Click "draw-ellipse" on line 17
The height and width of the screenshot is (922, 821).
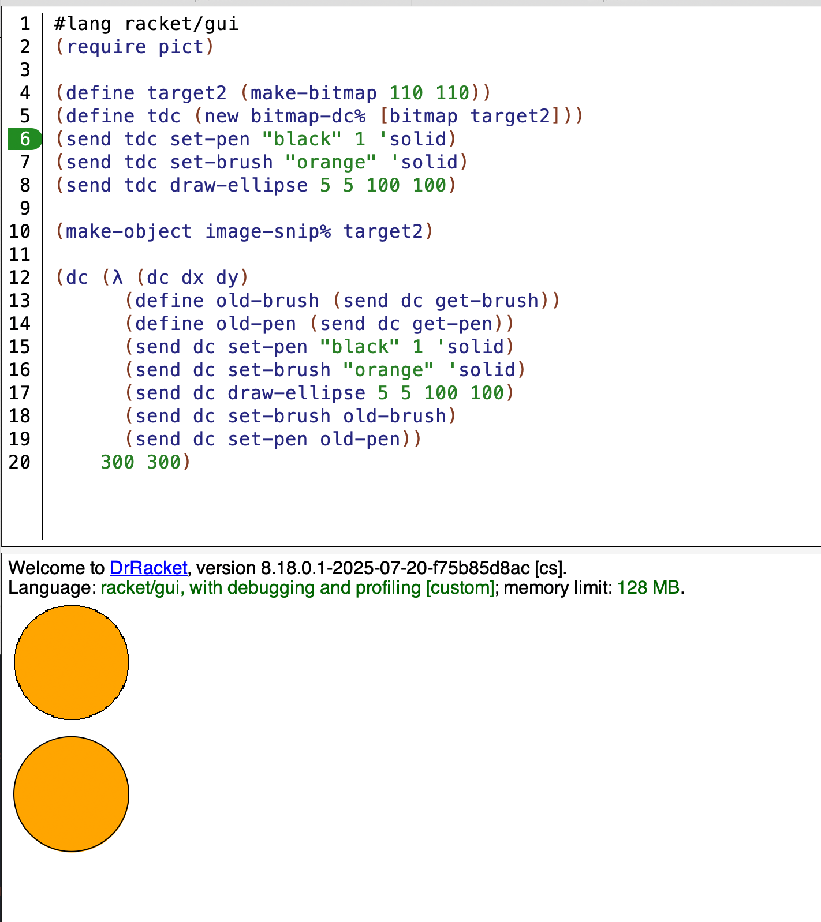[296, 393]
